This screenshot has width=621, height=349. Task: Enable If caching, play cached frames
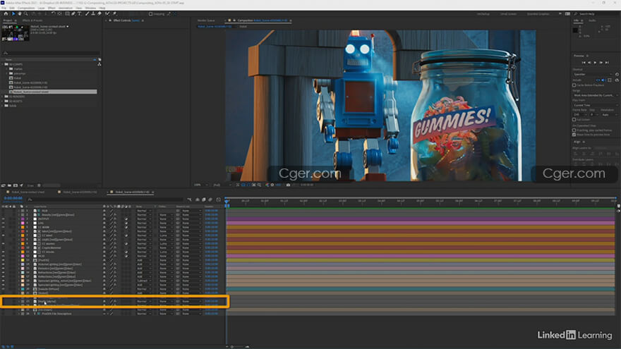click(x=574, y=130)
